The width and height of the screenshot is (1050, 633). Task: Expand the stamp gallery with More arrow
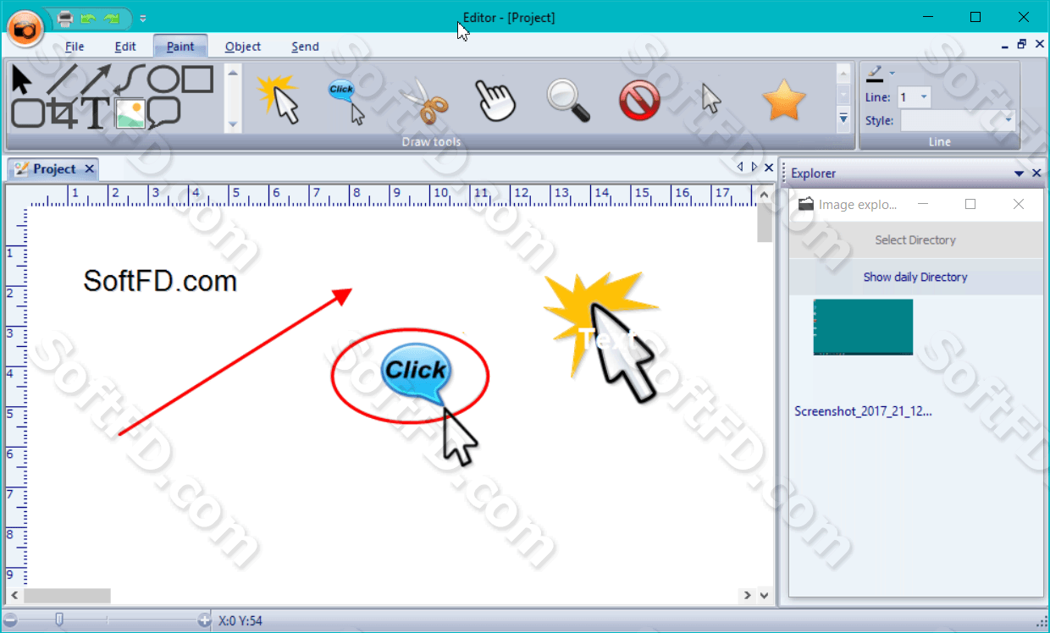point(843,119)
